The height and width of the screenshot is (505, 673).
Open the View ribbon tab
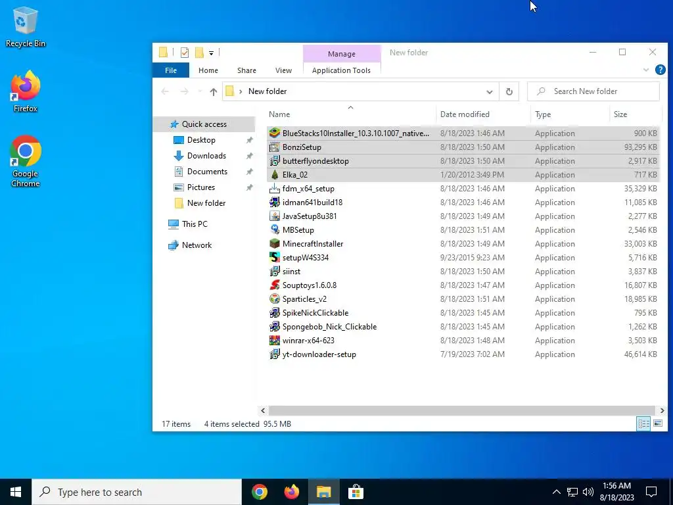tap(284, 70)
